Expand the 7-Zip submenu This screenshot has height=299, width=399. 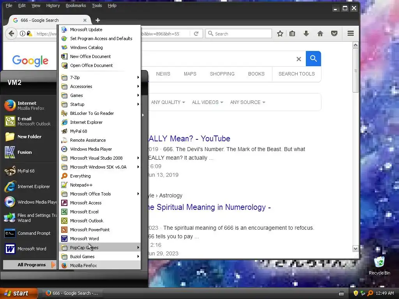pyautogui.click(x=99, y=77)
